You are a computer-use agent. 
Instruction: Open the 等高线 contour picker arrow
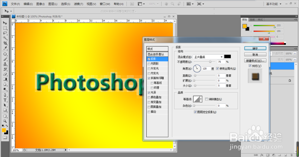coord(201,99)
